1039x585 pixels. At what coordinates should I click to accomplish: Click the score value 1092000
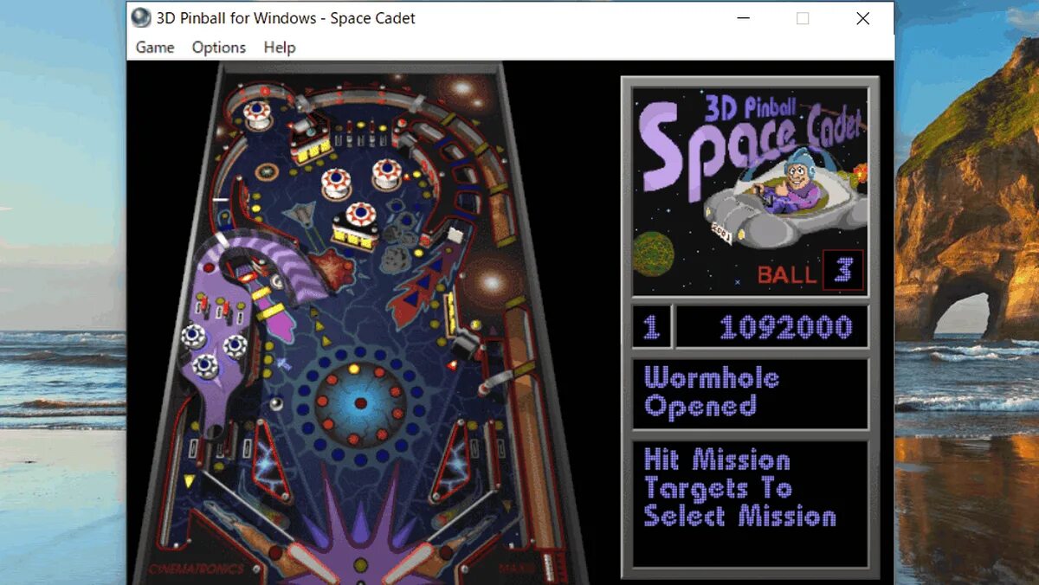click(785, 327)
